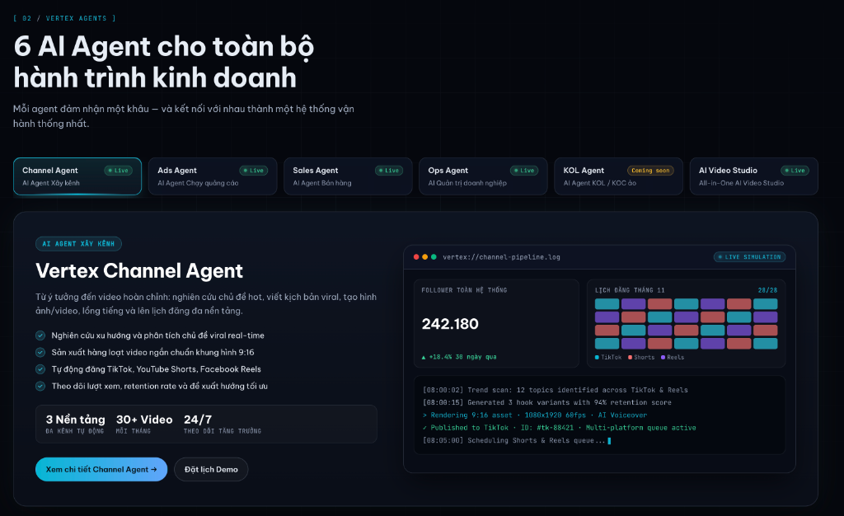This screenshot has width=844, height=516.
Task: Click log line 'Rendering 9:16 asset'
Action: 535,415
